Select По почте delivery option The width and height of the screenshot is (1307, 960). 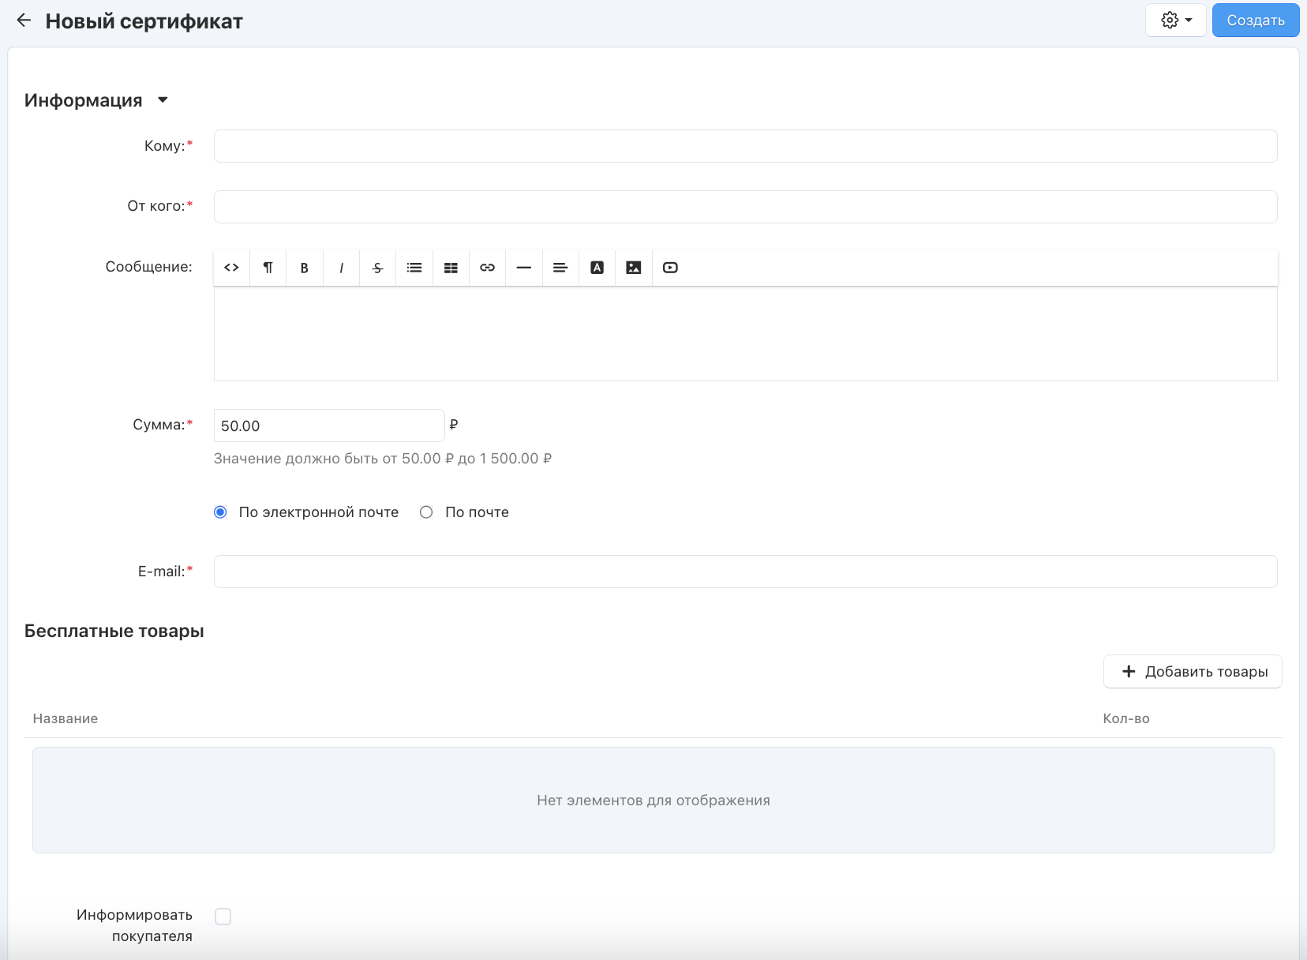tap(427, 512)
